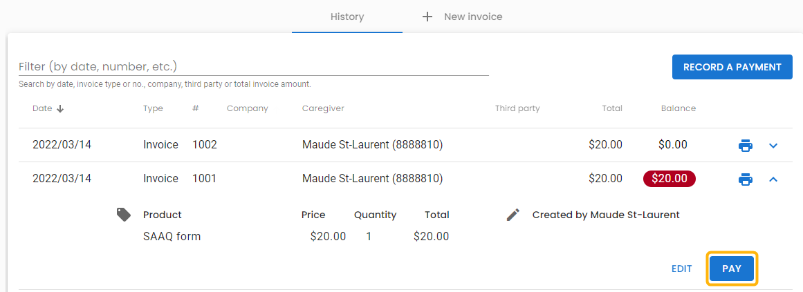Focus the invoice Filter field

click(253, 66)
